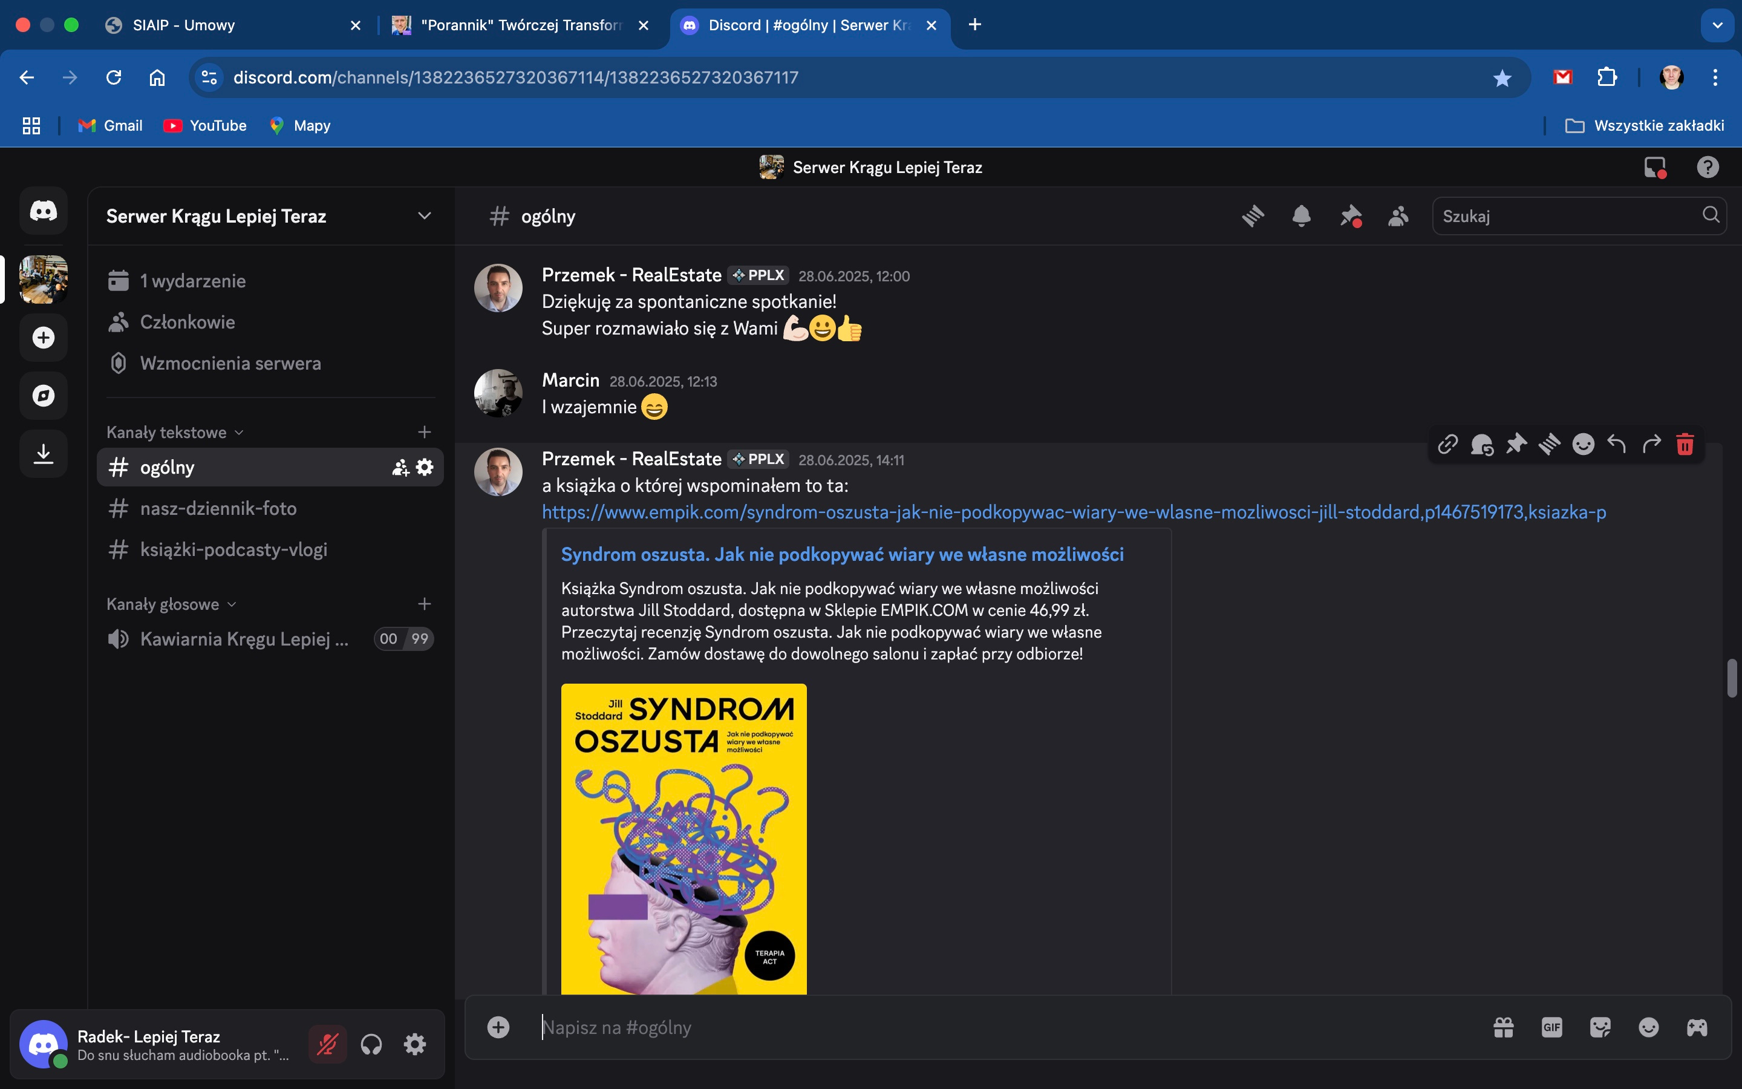Open GIF picker in message bar
This screenshot has height=1089, width=1742.
point(1551,1027)
